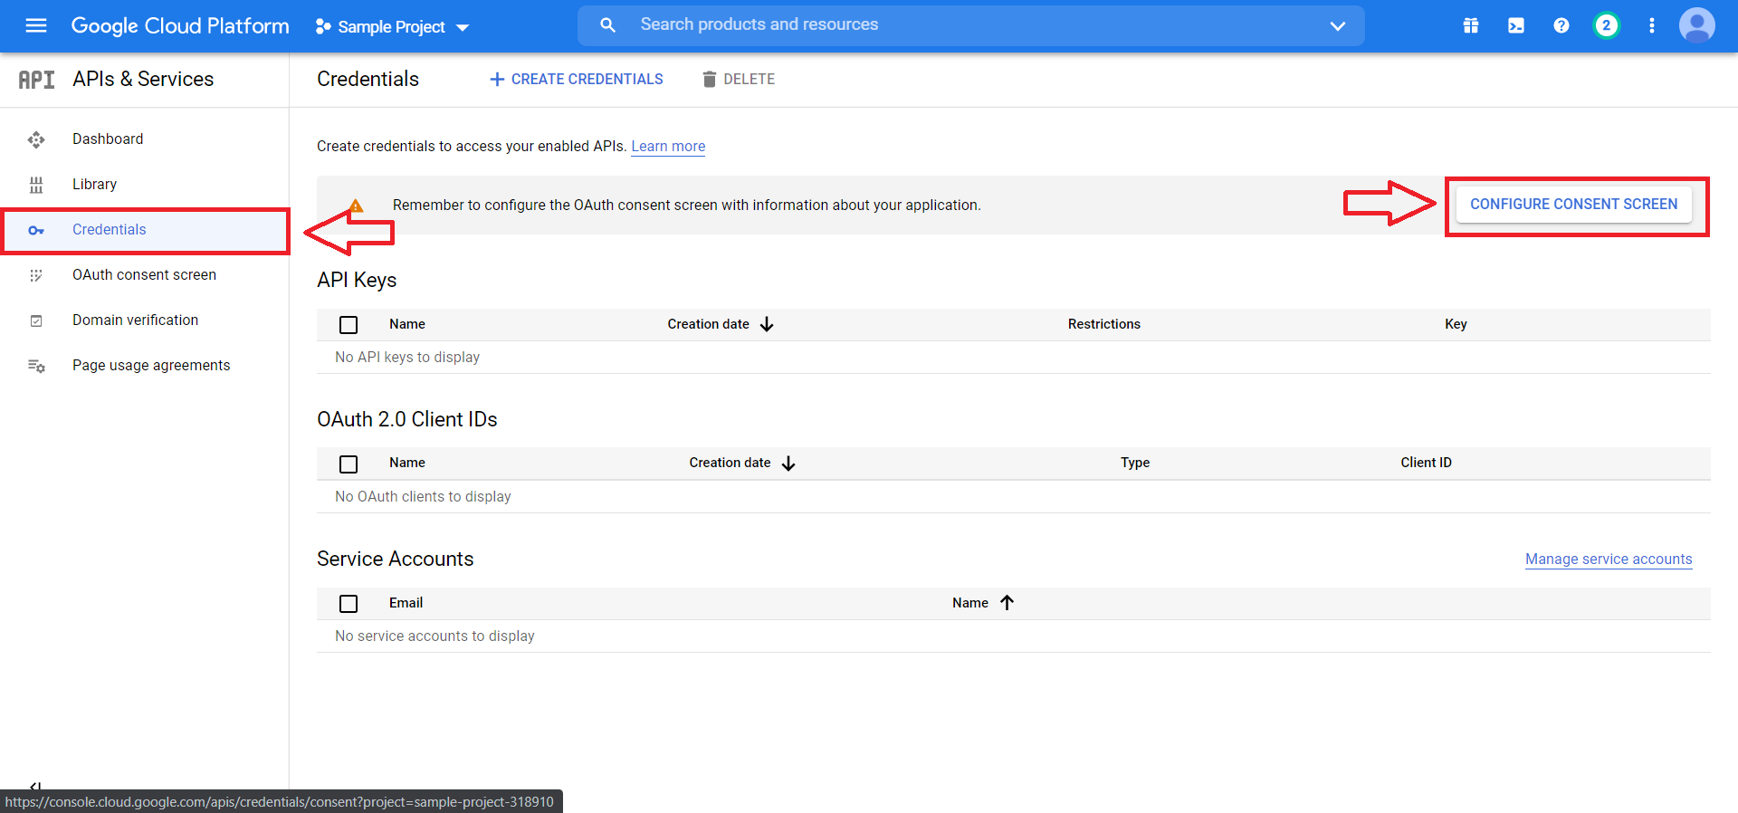View notifications badge showing 2
The width and height of the screenshot is (1738, 813).
click(x=1607, y=25)
